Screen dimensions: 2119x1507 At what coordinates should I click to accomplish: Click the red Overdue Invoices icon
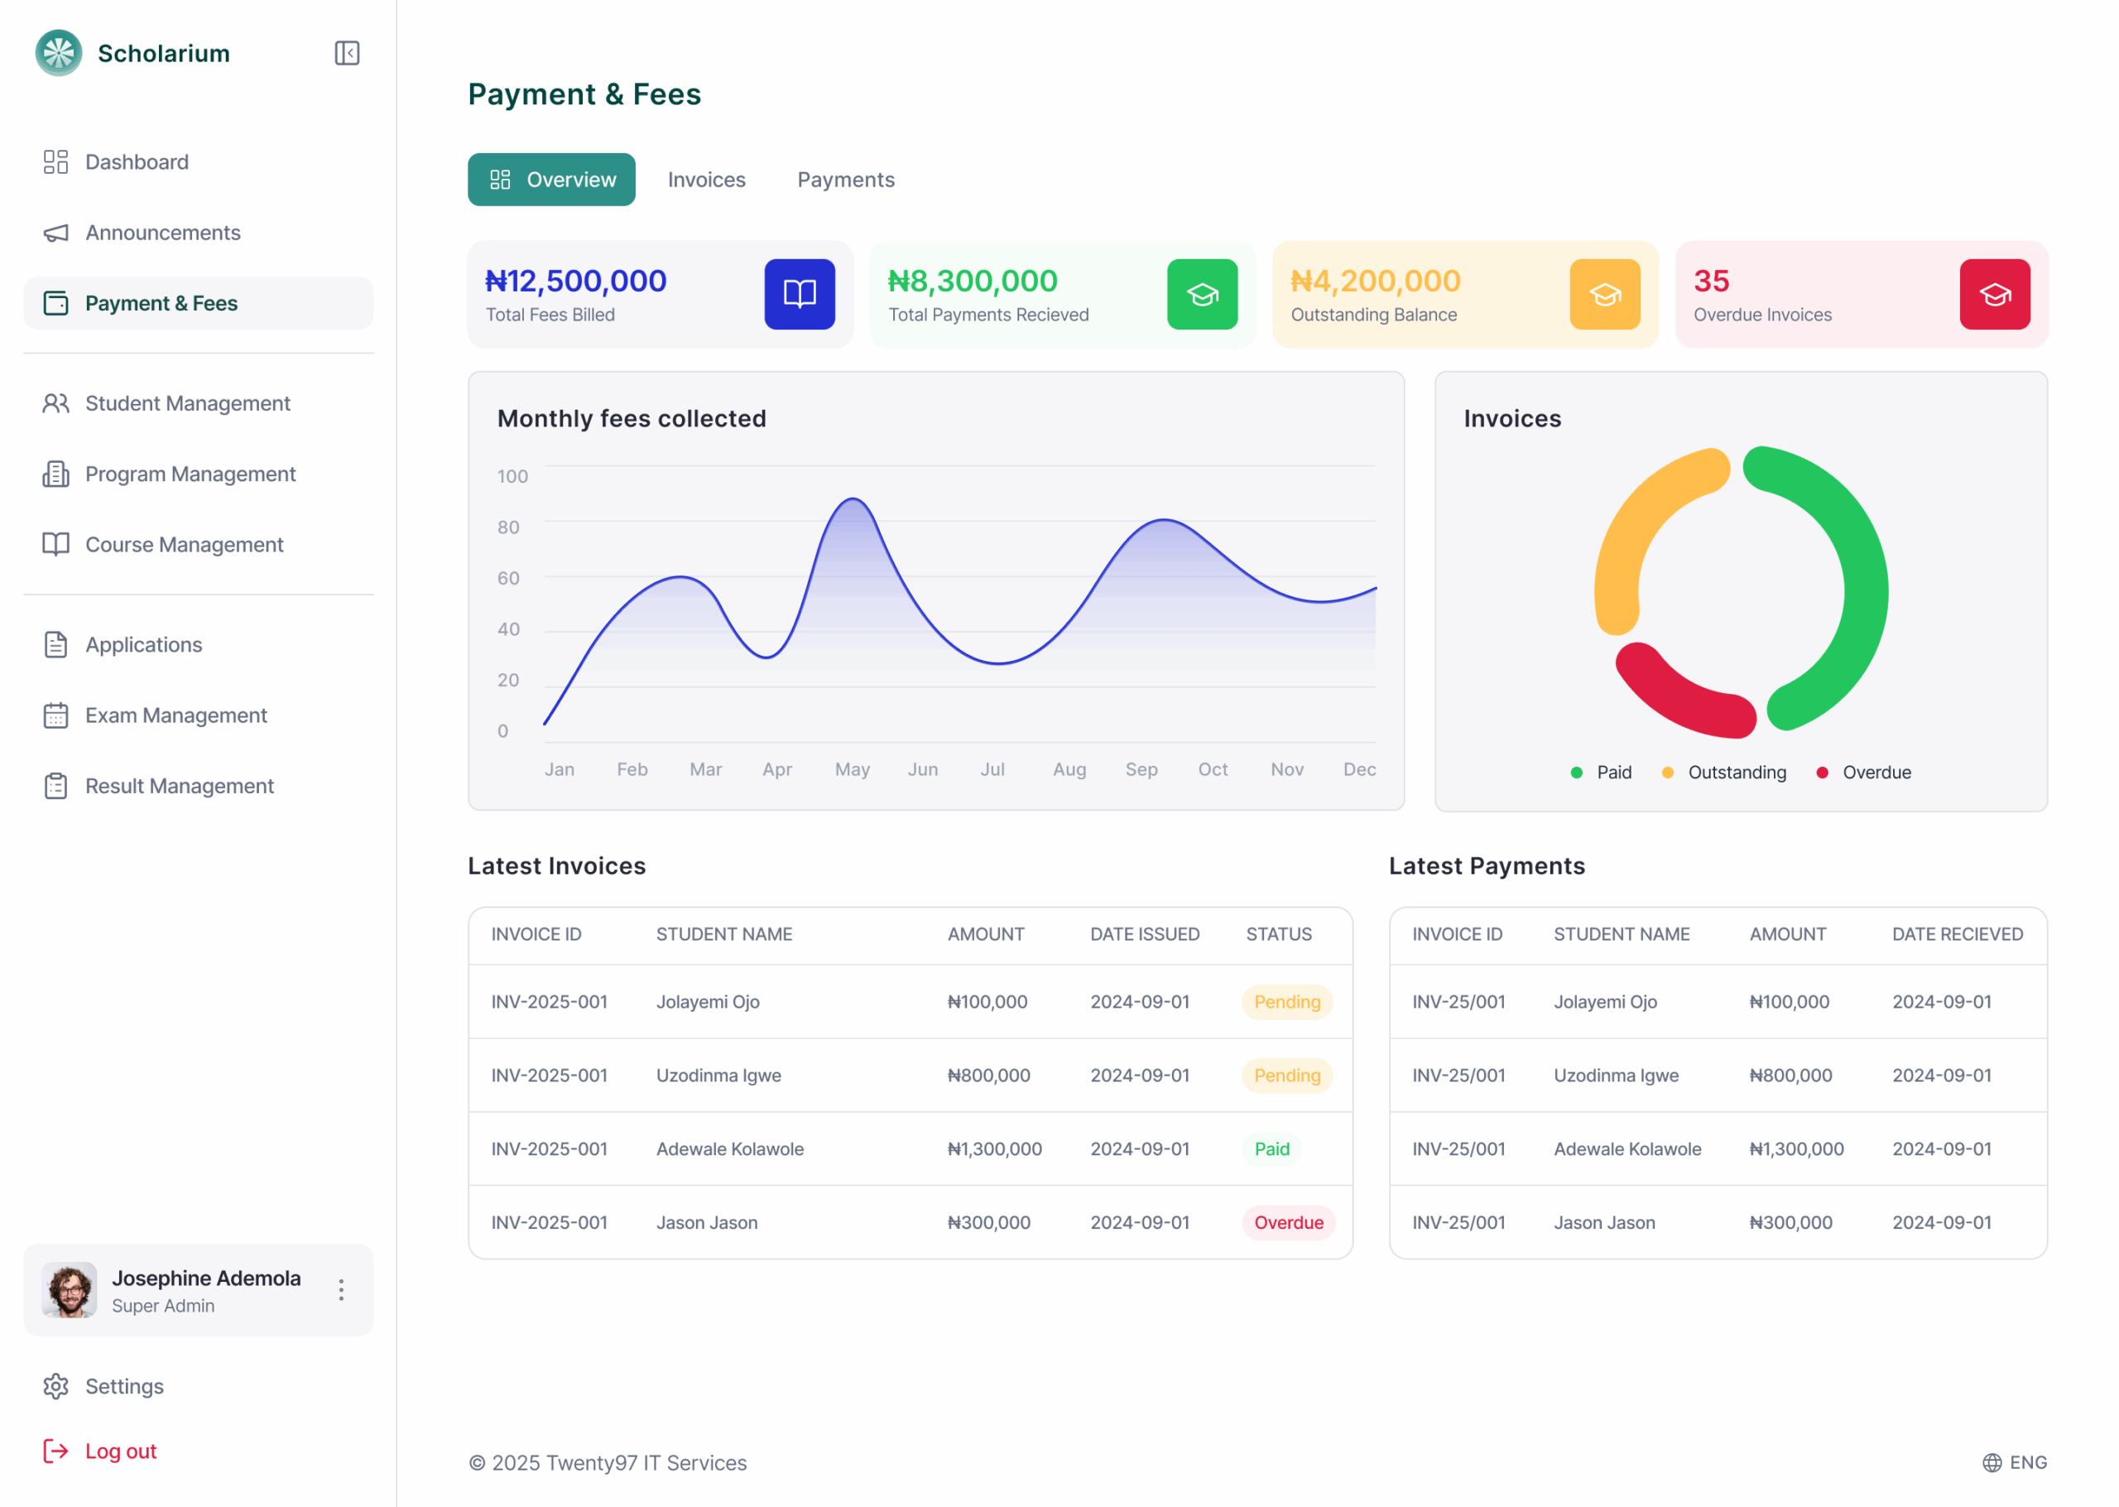(1994, 294)
